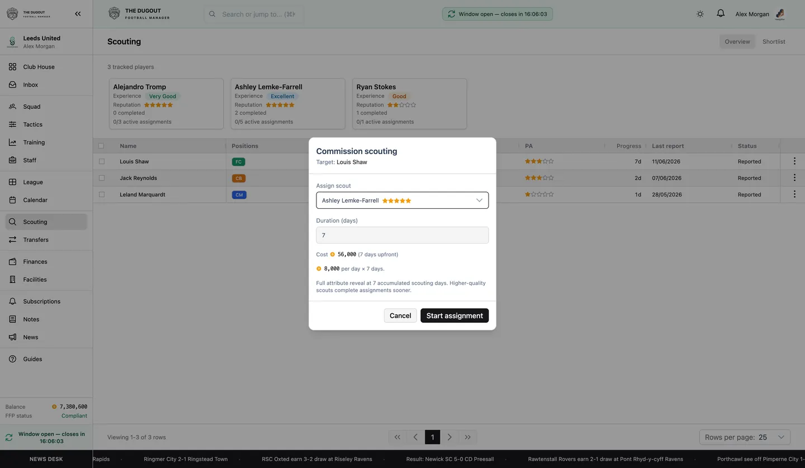Viewport: 805px width, 468px height.
Task: Open Ashley Lemke-Farrell scout card
Action: (x=288, y=104)
